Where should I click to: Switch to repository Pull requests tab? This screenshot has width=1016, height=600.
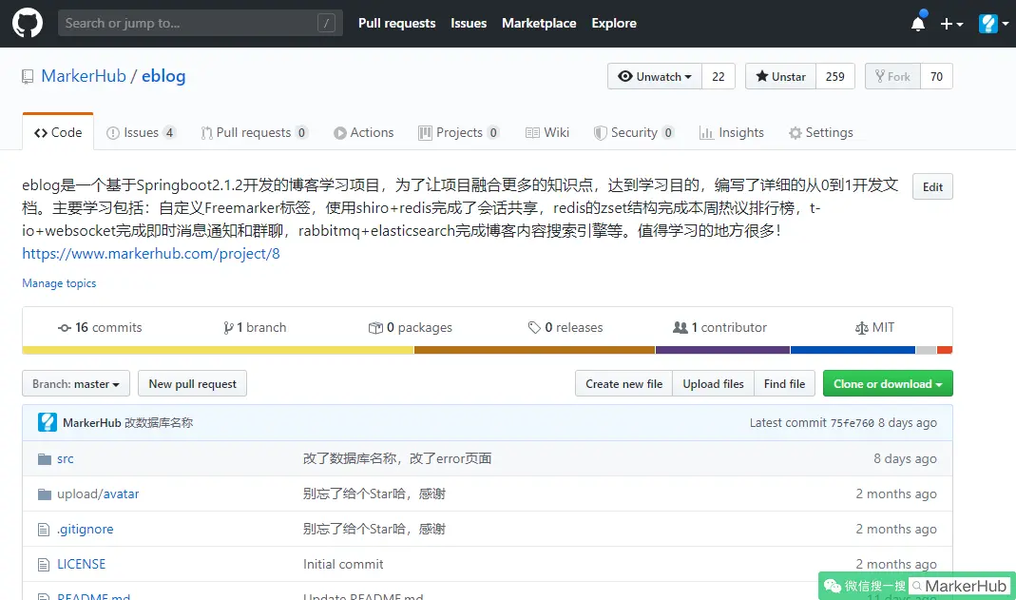[x=254, y=132]
